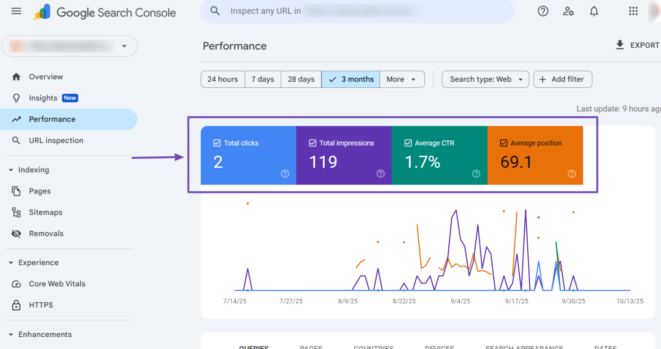This screenshot has width=661, height=349.
Task: Toggle the Total clicks checkbox
Action: [x=217, y=143]
